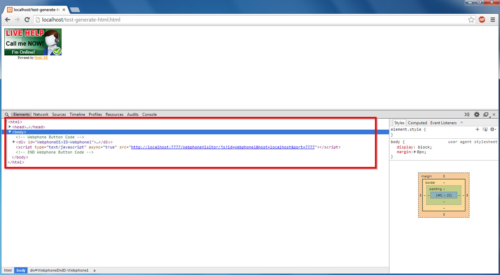Expand the WebphoneDivID-Webphone1 div node
500x275 pixels.
tap(14, 142)
